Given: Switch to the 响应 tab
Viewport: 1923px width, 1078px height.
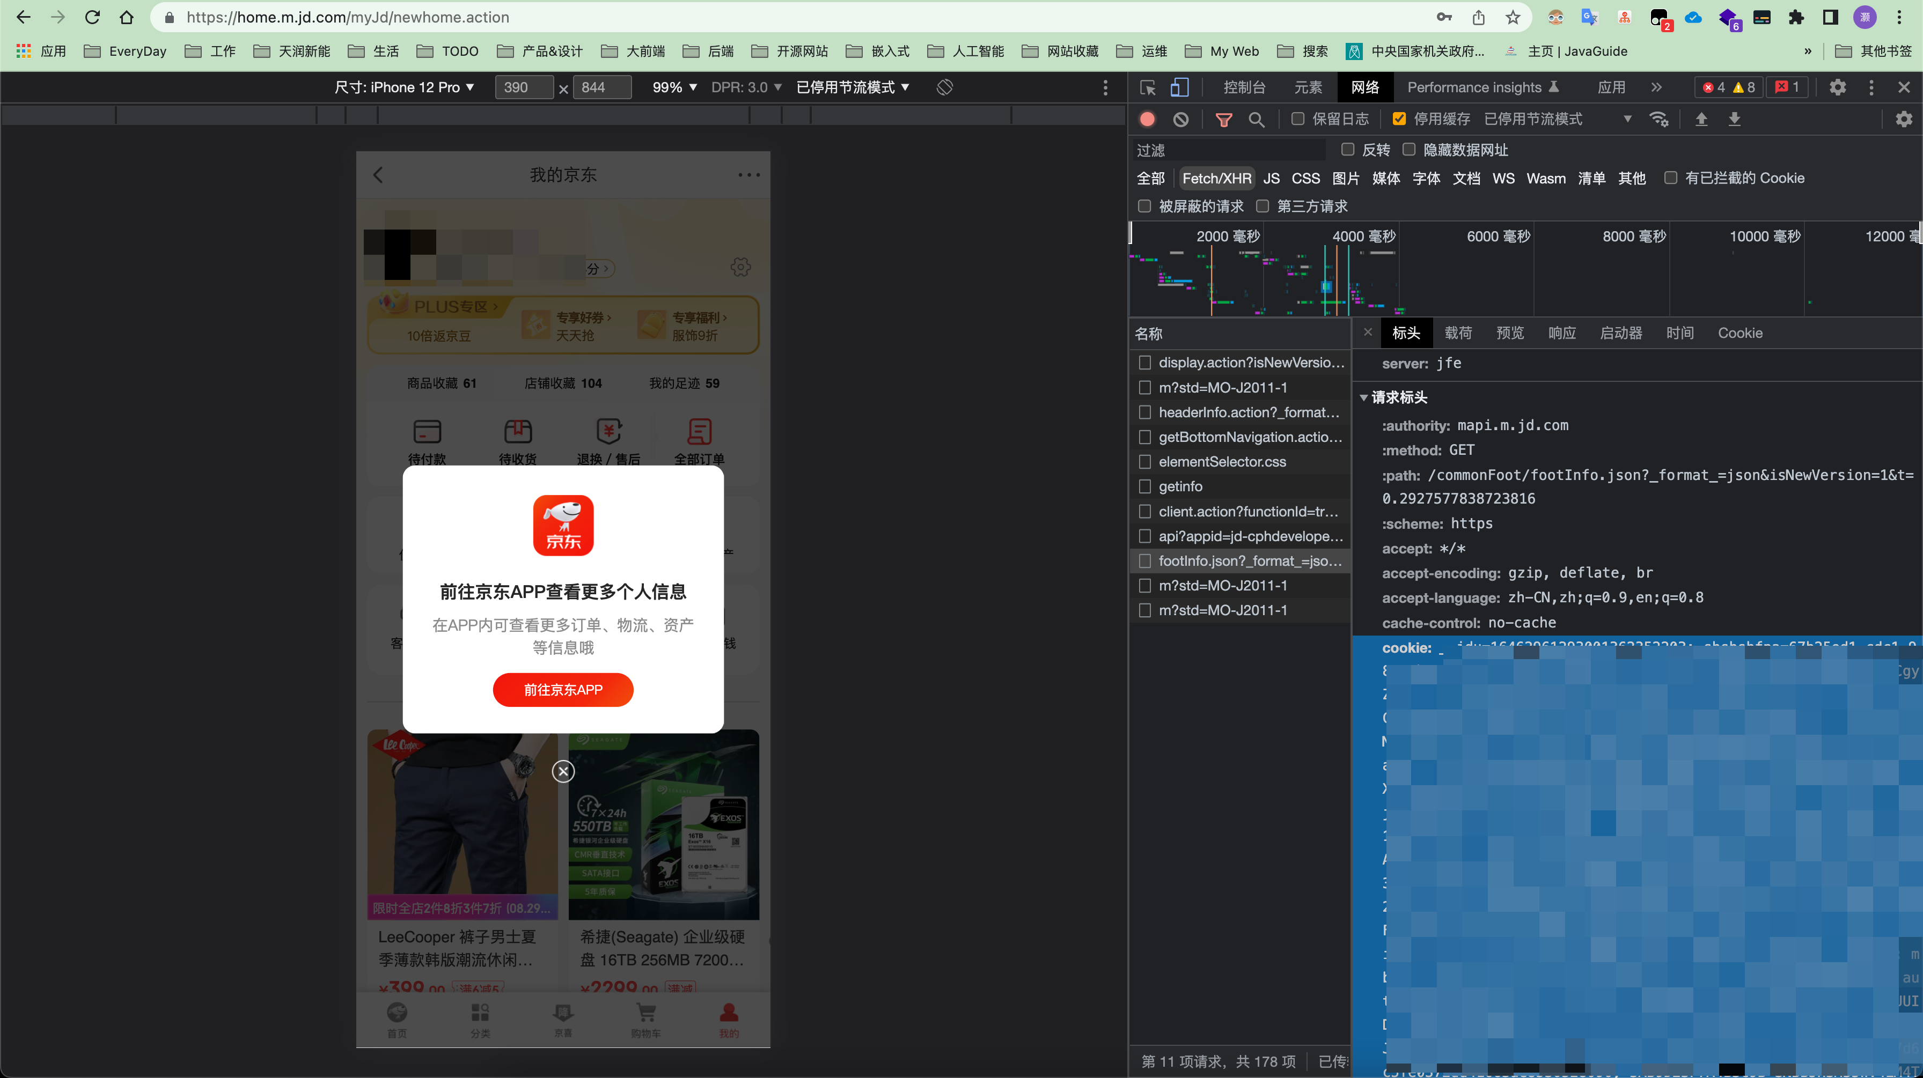Looking at the screenshot, I should (x=1562, y=333).
